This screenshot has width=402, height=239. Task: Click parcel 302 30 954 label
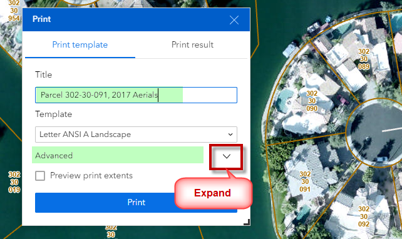point(14,11)
